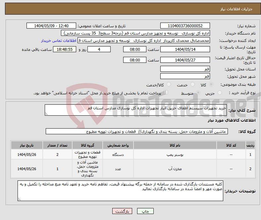Toggle the اسناد خزانه اسلامی payment checkbox
The height and width of the screenshot is (220, 261).
[166, 92]
